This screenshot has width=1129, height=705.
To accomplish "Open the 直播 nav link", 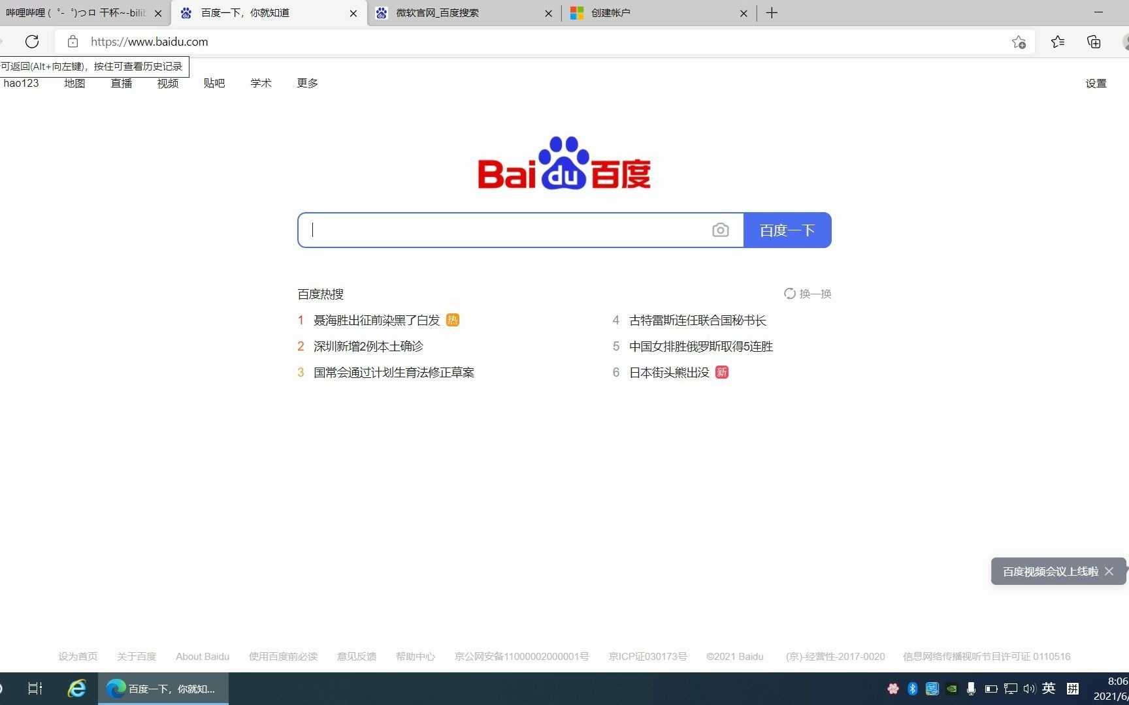I will pyautogui.click(x=121, y=83).
